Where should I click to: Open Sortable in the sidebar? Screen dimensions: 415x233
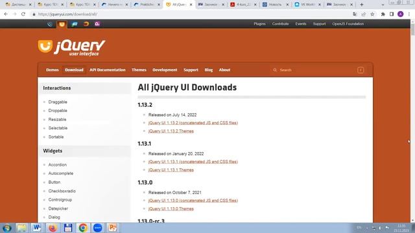pyautogui.click(x=56, y=137)
